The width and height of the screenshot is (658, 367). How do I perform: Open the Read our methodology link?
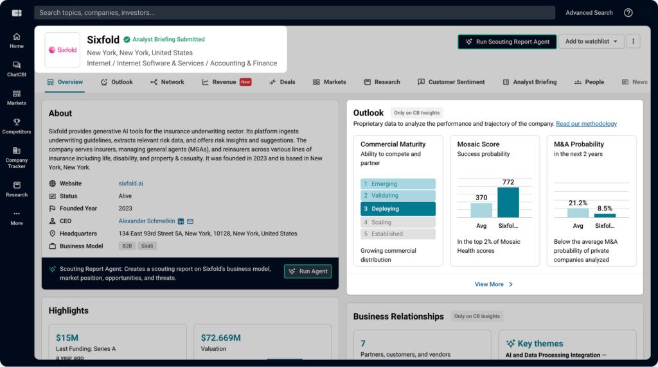586,124
